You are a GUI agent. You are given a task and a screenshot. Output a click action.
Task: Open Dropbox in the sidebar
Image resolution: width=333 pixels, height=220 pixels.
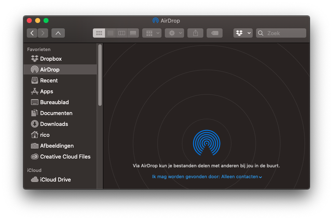point(60,59)
